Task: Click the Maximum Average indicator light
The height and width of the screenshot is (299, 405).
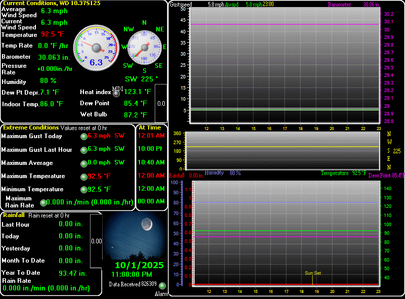Action: pyautogui.click(x=83, y=163)
